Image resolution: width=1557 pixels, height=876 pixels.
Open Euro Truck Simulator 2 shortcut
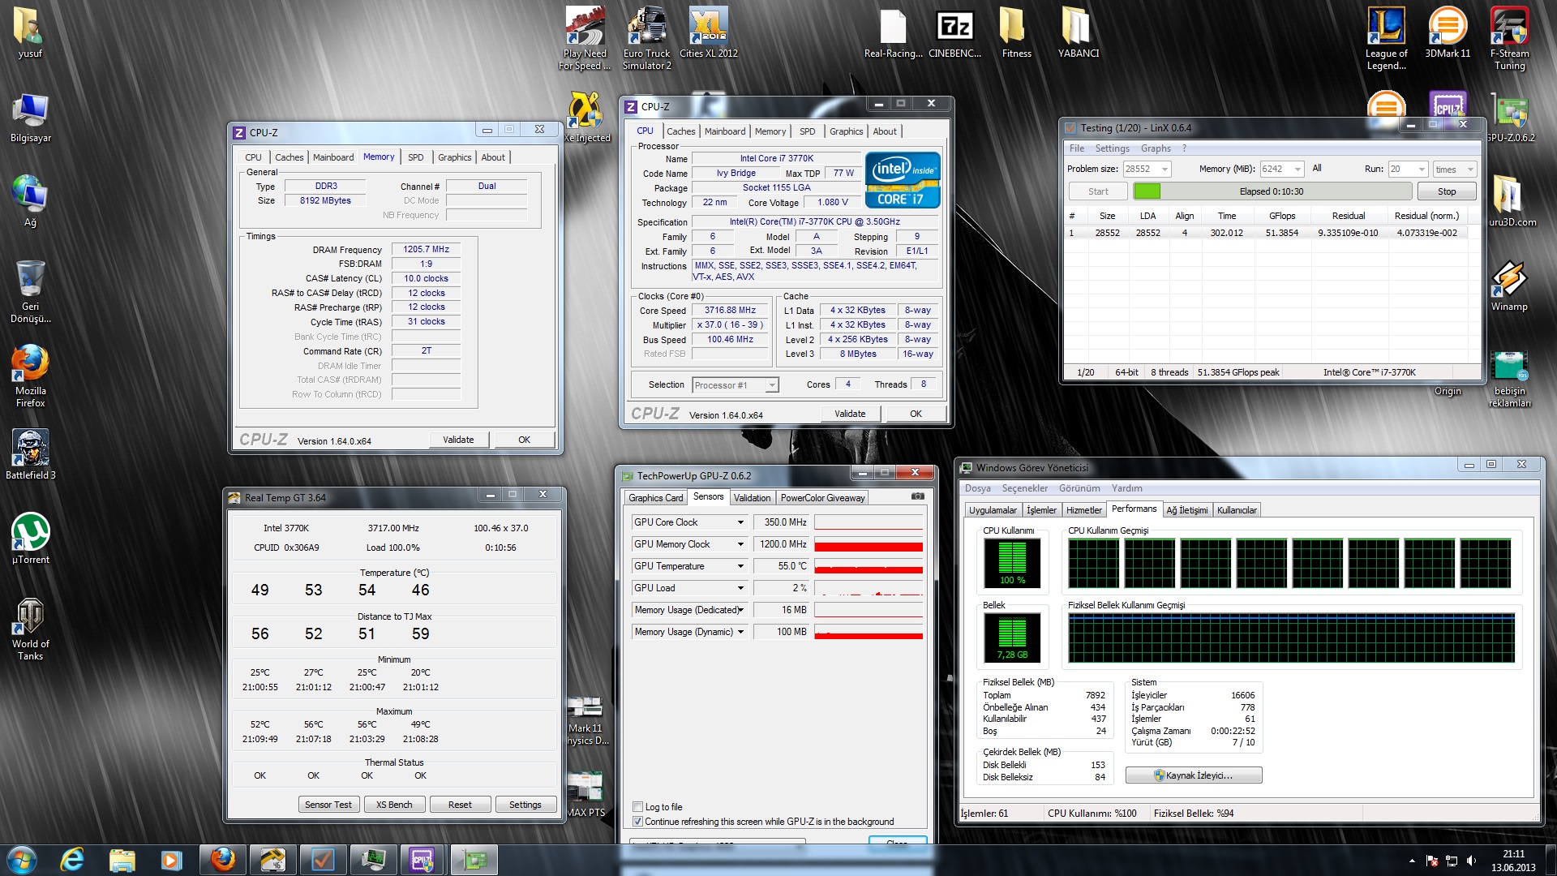tap(646, 38)
